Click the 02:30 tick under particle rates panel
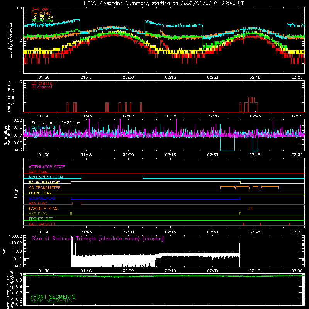The image size is (309, 309). pyautogui.click(x=213, y=116)
